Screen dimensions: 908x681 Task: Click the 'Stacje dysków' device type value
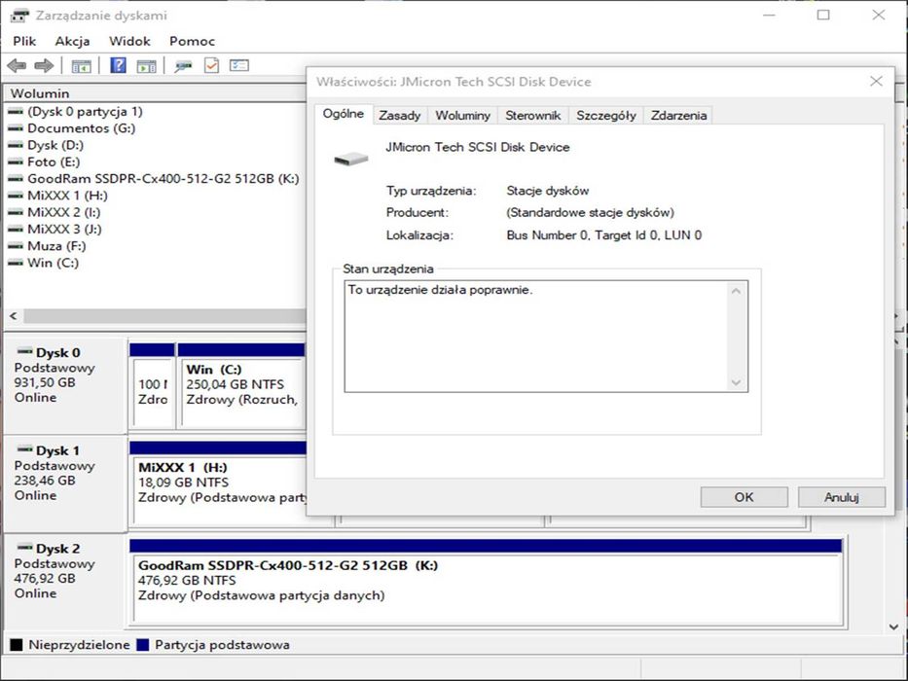547,191
